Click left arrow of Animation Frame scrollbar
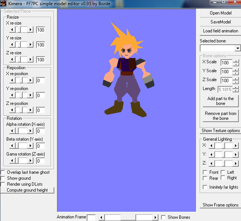Viewport: 241px width, 221px height. [101, 217]
